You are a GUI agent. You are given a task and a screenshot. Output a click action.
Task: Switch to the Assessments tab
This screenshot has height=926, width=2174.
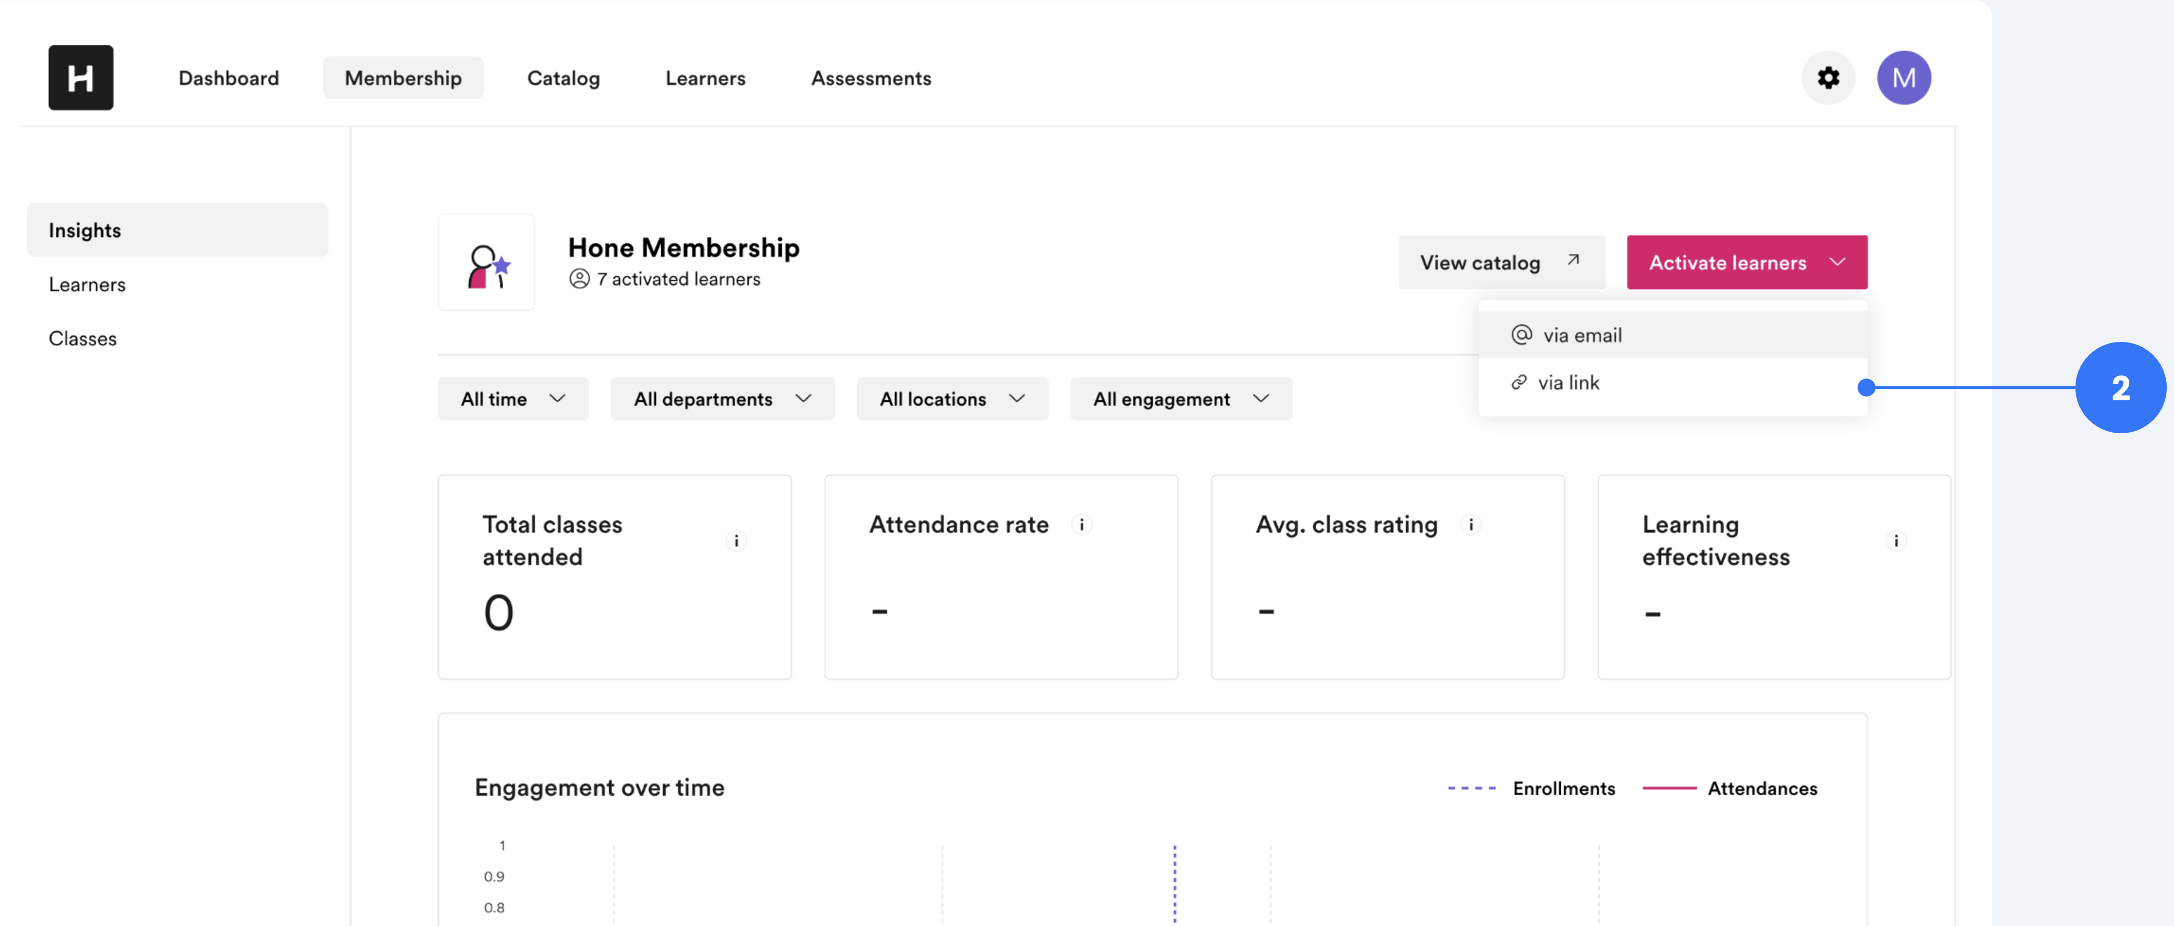(x=871, y=78)
